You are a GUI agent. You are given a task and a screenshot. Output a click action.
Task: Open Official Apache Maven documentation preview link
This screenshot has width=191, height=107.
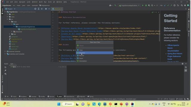(x=173, y=48)
